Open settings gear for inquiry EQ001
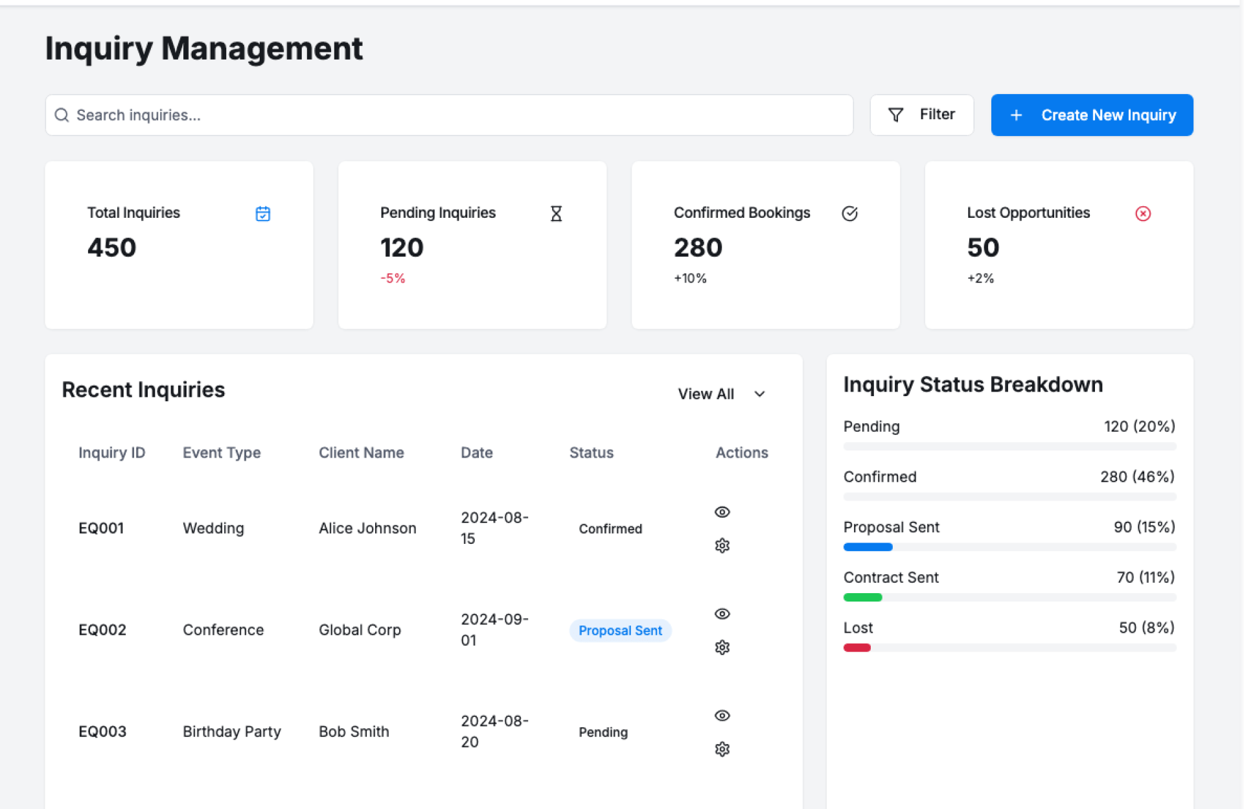1244x809 pixels. 722,546
